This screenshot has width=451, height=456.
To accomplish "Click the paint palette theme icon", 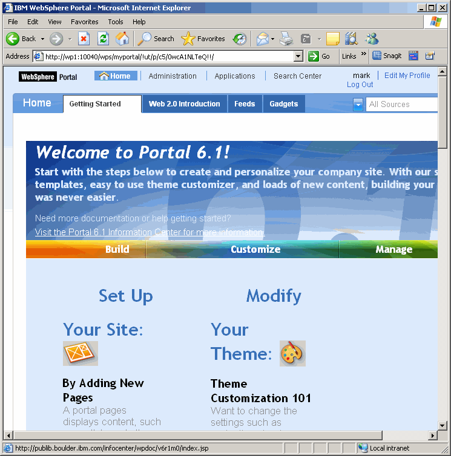I will (292, 353).
